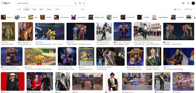Click the magnifying glass search icon
The height and width of the screenshot is (93, 196).
pyautogui.click(x=84, y=3)
